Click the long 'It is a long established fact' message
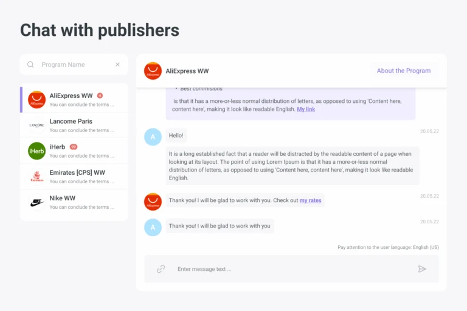 coord(292,166)
